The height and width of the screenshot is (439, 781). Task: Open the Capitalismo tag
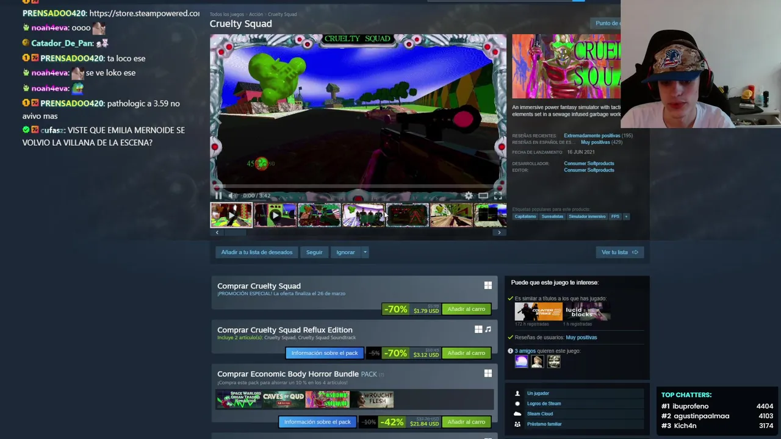[x=525, y=216]
